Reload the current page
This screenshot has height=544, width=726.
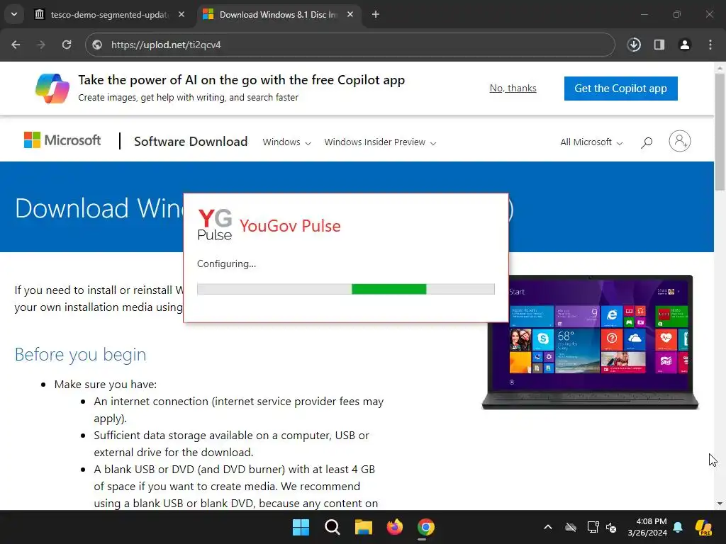(67, 45)
